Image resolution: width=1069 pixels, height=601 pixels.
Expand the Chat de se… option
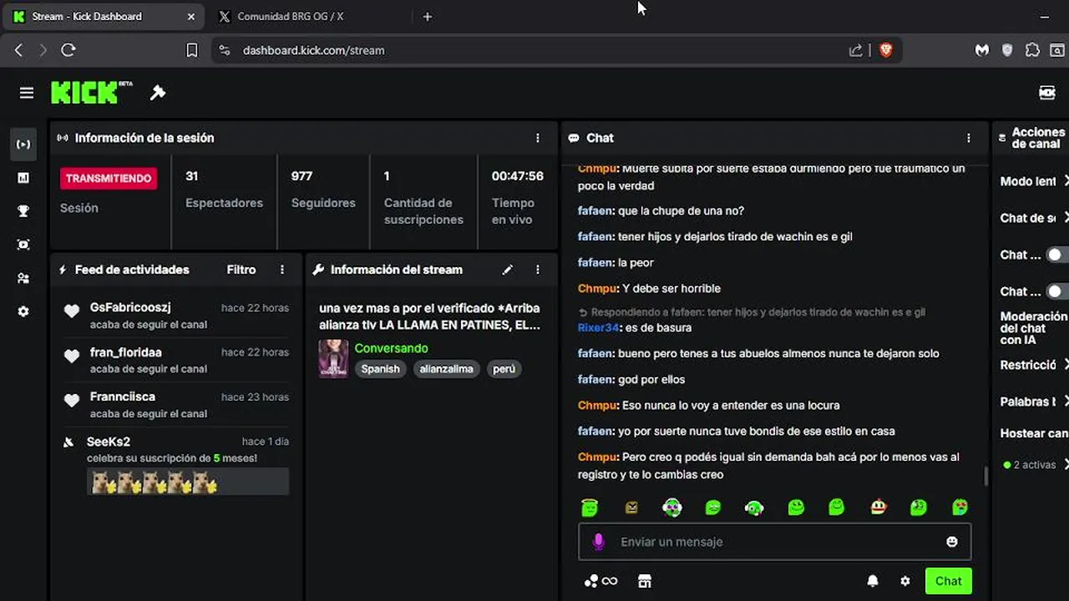point(1034,218)
